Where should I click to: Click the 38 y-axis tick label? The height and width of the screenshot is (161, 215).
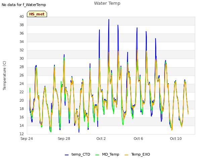coord(21,25)
